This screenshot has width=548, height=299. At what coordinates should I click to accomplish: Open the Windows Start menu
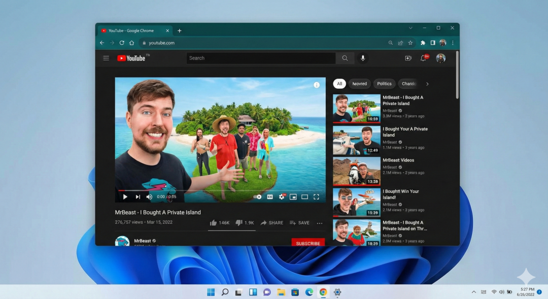pos(211,292)
